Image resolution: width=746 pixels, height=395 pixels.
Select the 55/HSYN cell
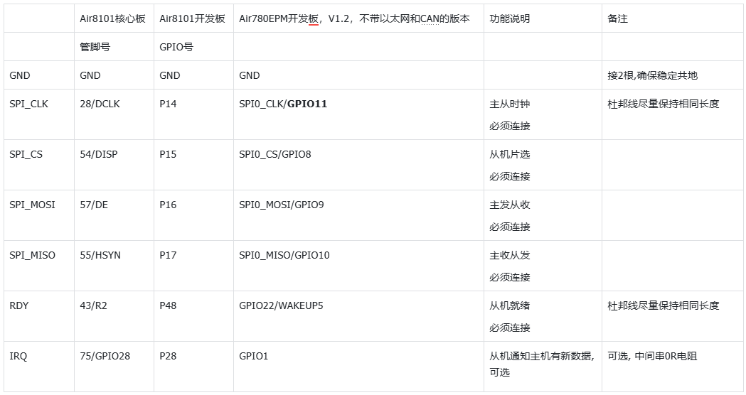point(114,265)
